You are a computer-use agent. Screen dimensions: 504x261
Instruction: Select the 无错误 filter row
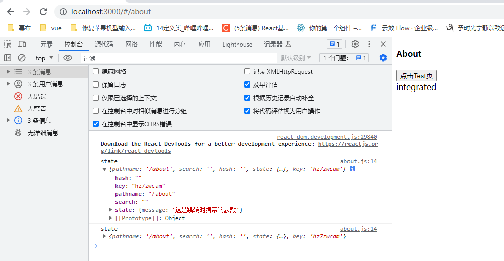tap(44, 96)
